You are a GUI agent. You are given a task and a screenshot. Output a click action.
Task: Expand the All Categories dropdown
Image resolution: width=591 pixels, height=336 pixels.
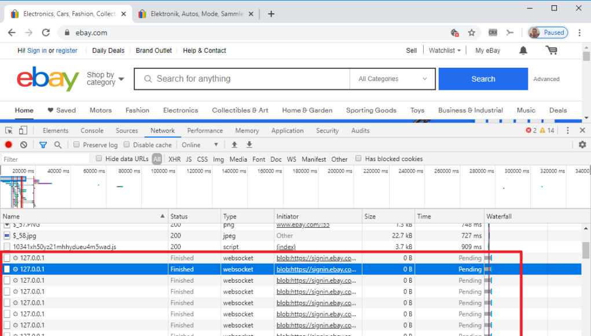[x=392, y=79]
